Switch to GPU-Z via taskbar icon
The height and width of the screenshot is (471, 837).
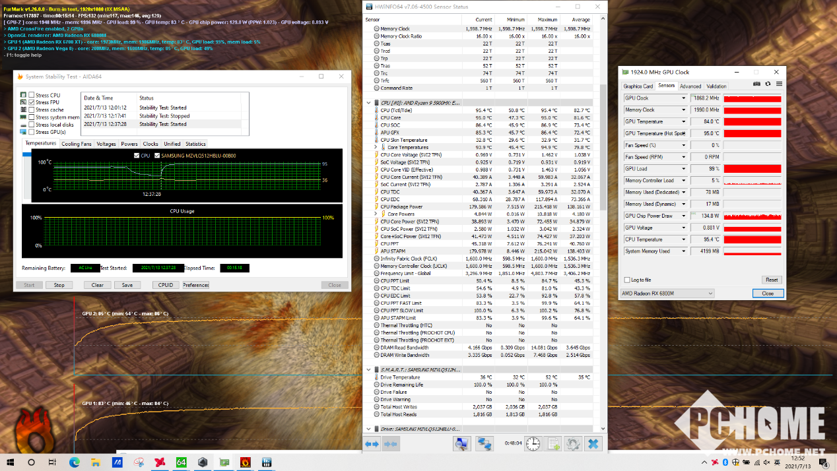pos(224,462)
